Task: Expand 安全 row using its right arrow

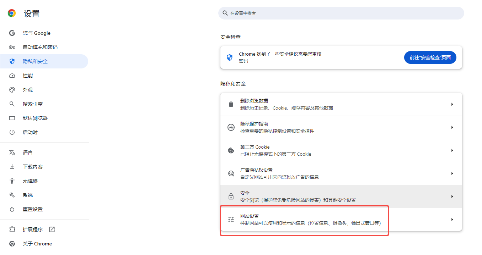Action: (x=452, y=196)
